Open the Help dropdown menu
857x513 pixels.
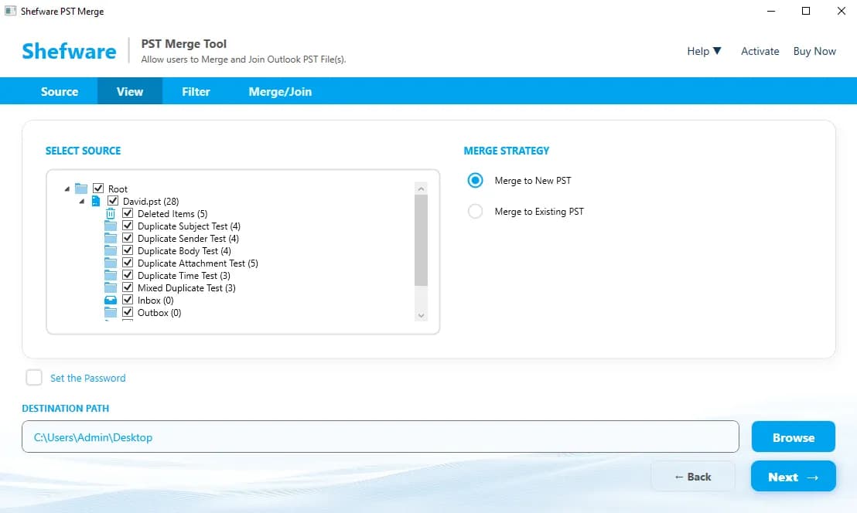click(704, 51)
